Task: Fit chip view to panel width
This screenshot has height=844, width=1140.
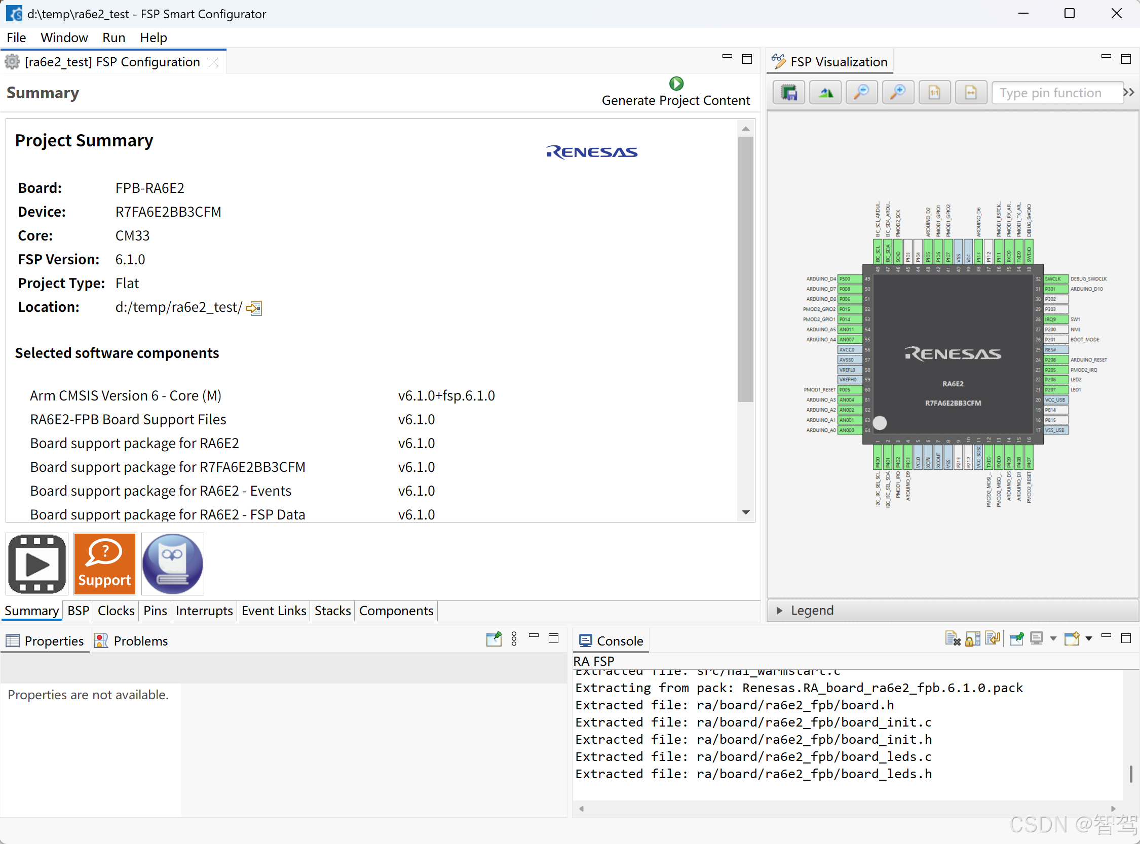Action: (970, 93)
